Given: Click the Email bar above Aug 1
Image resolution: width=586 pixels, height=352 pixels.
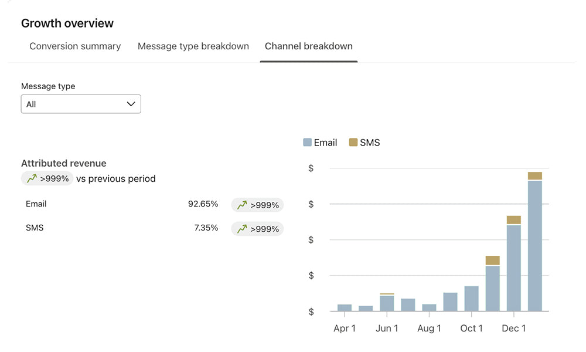Looking at the screenshot, I should pos(429,307).
